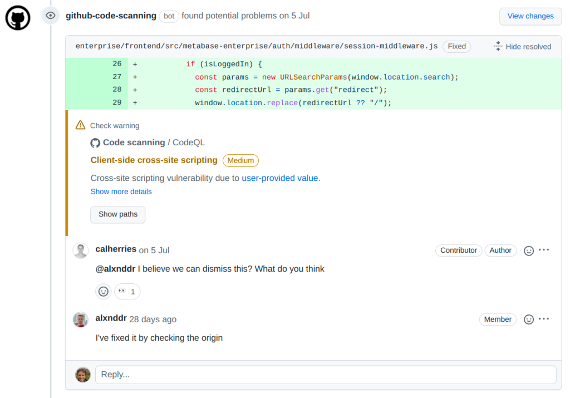Viewport: 570px width, 398px height.
Task: Click the View changes button
Action: pos(530,16)
